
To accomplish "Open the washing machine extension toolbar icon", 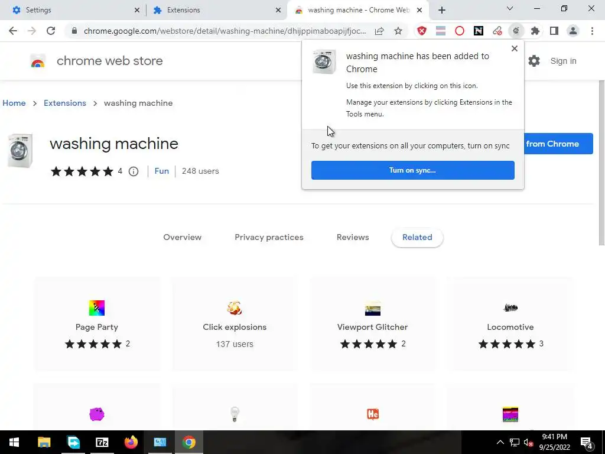I will [516, 31].
